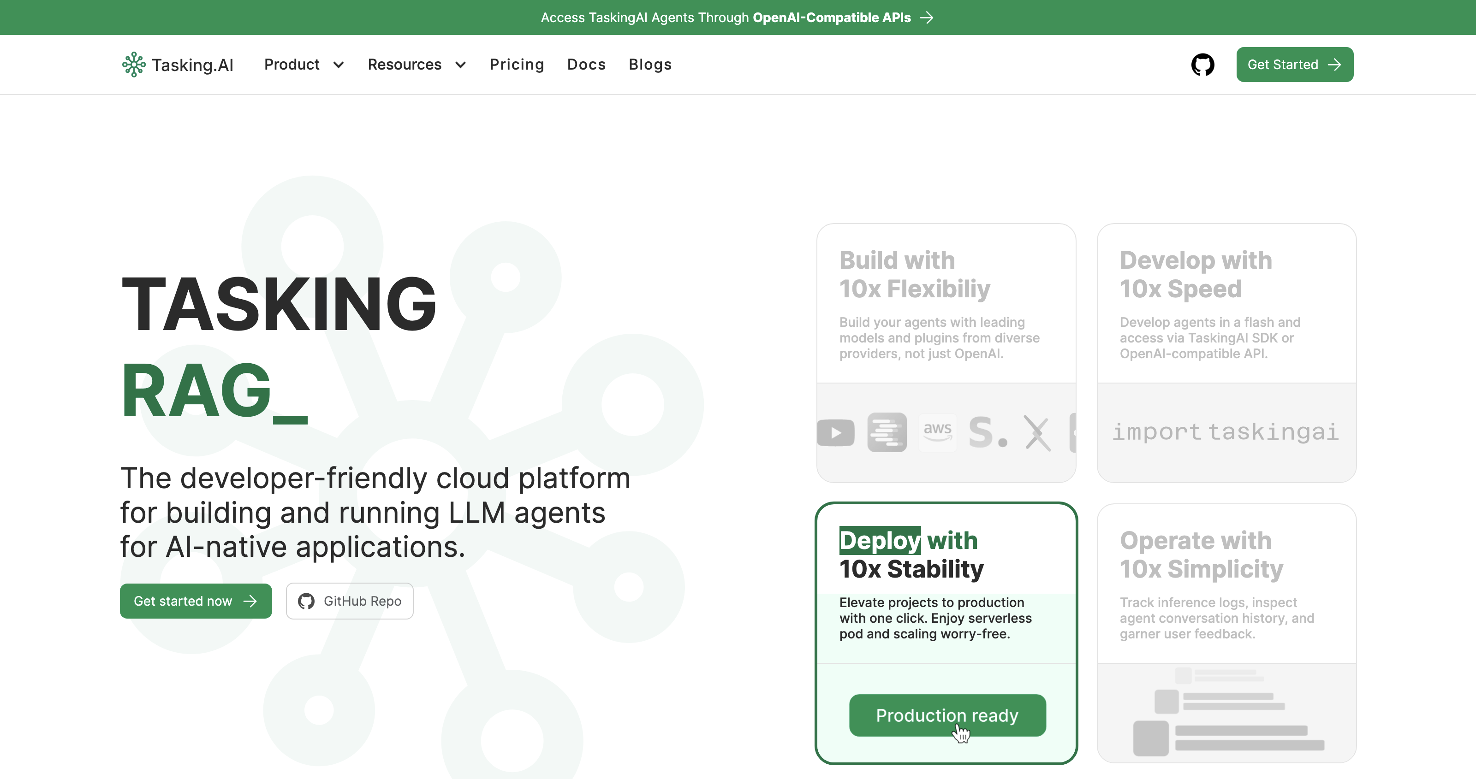
Task: Expand the Resources dropdown chevron
Action: pos(461,65)
